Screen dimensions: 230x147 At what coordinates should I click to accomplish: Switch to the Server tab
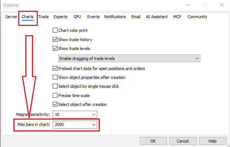pyautogui.click(x=11, y=17)
